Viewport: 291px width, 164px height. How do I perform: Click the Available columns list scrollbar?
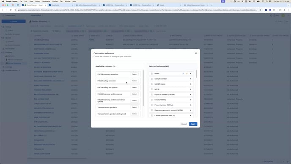pyautogui.click(x=143, y=88)
